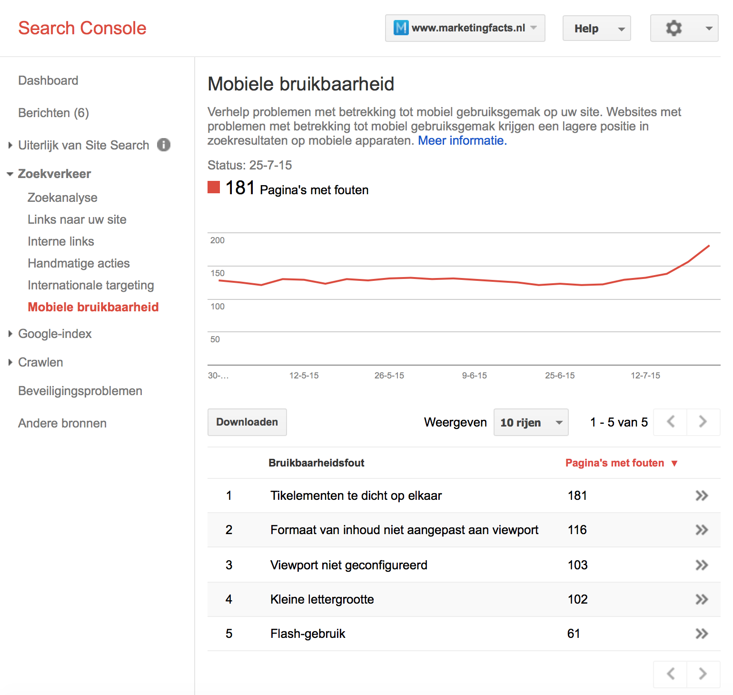The image size is (733, 695).
Task: Open Zoekanalyse in the sidebar
Action: (62, 198)
